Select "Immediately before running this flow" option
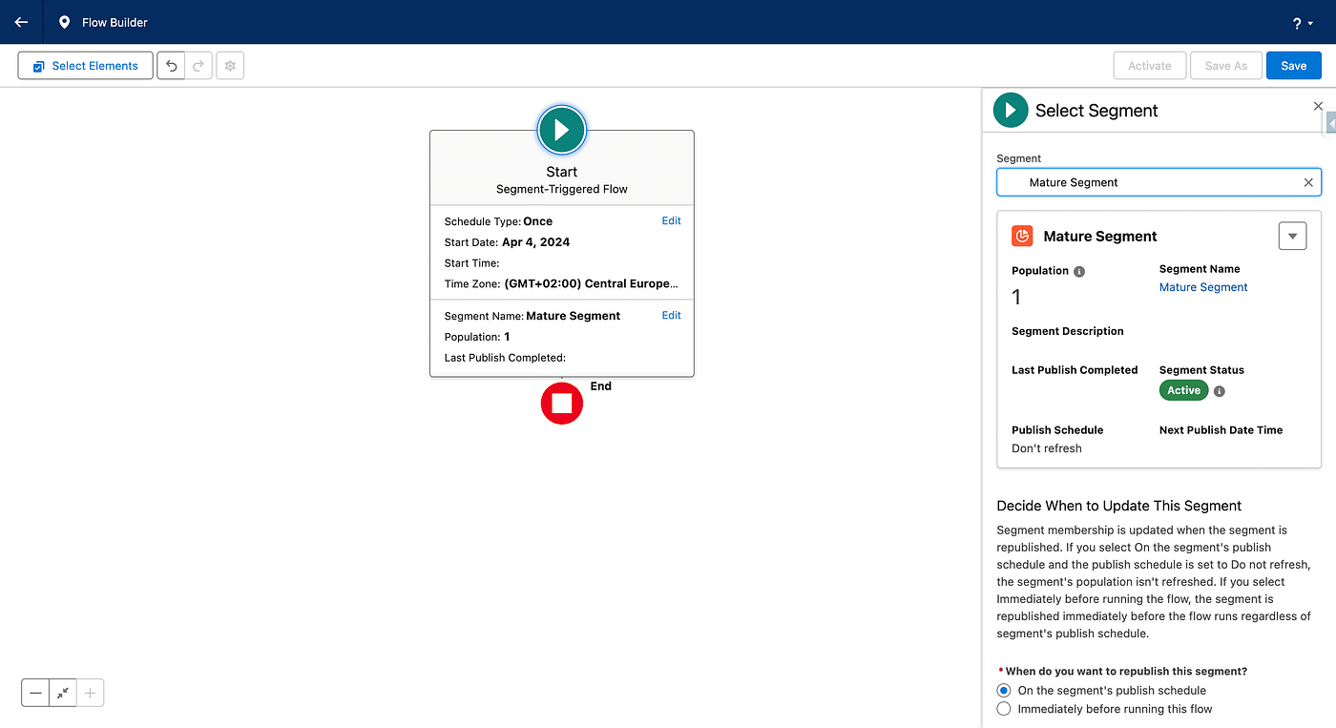 (1003, 709)
